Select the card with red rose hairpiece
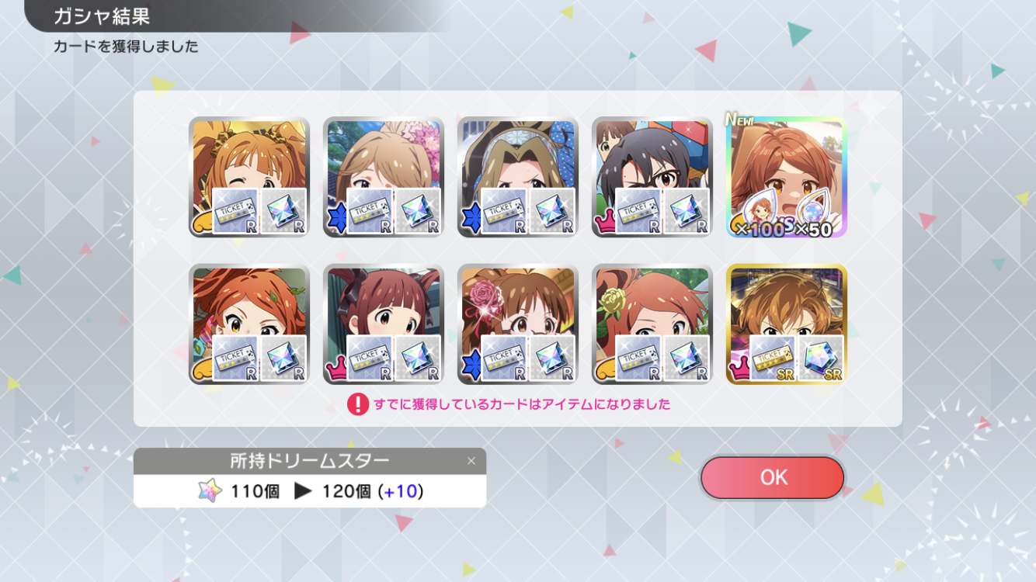 pos(518,324)
